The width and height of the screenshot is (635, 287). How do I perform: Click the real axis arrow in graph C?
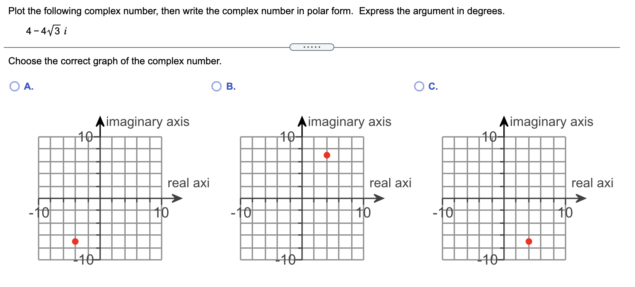[x=581, y=198]
